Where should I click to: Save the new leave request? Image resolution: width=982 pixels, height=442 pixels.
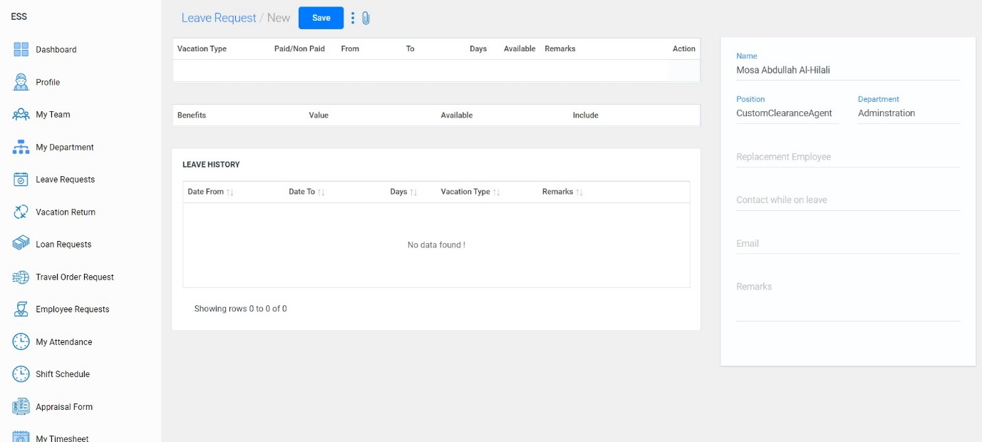321,18
